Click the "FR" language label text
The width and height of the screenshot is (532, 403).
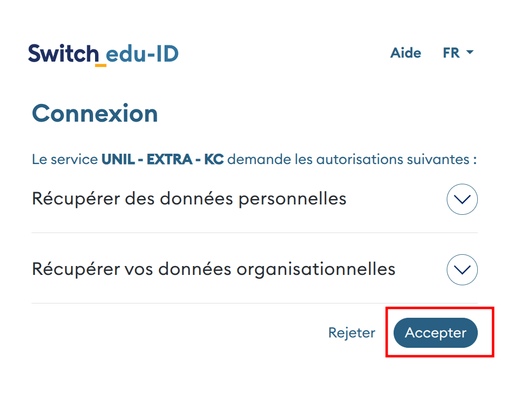451,53
